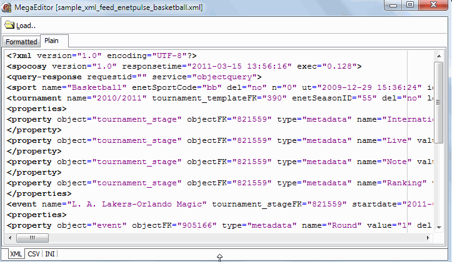
Task: Click the MegaEditor app icon in title bar
Action: pos(6,7)
